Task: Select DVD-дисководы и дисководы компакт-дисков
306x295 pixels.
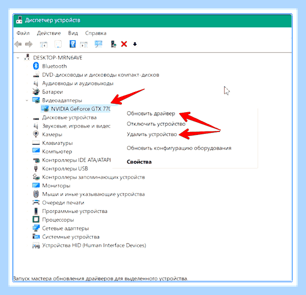Action: 101,75
